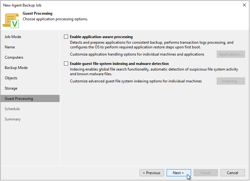Click 'Detects and prepares applications' description text
Viewport: 250px width, 181px height.
click(x=152, y=45)
